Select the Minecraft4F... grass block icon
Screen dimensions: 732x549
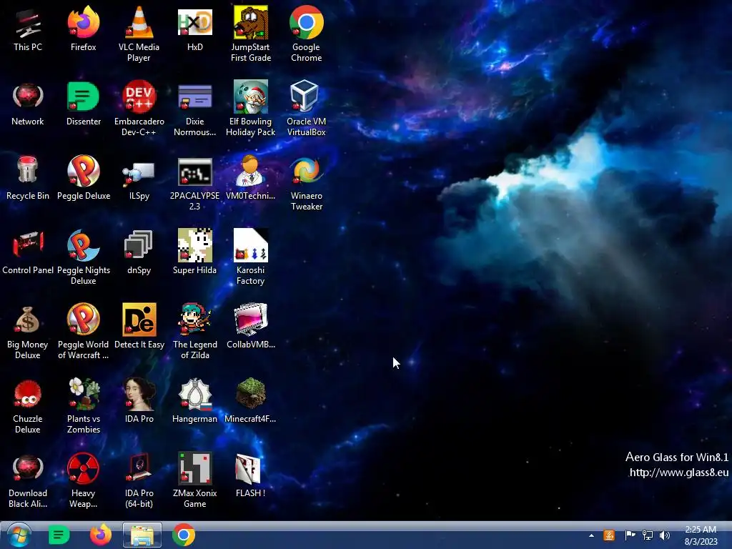[251, 400]
